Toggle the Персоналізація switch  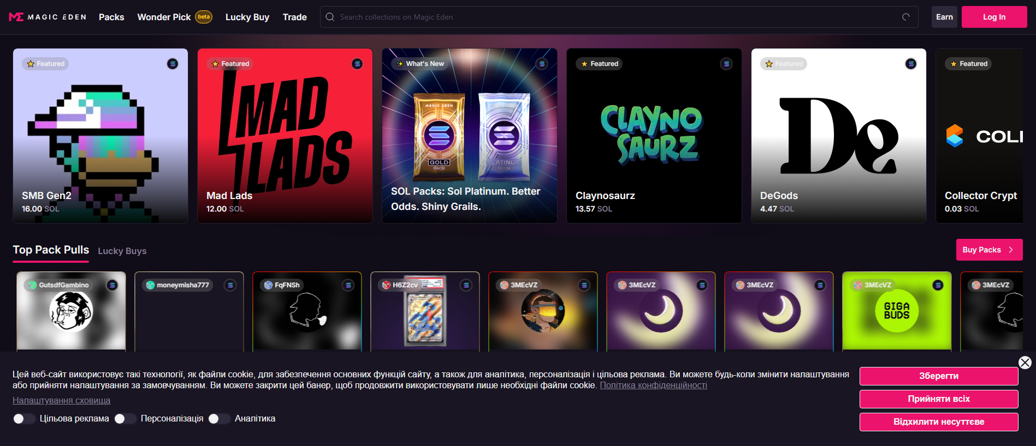tap(125, 419)
